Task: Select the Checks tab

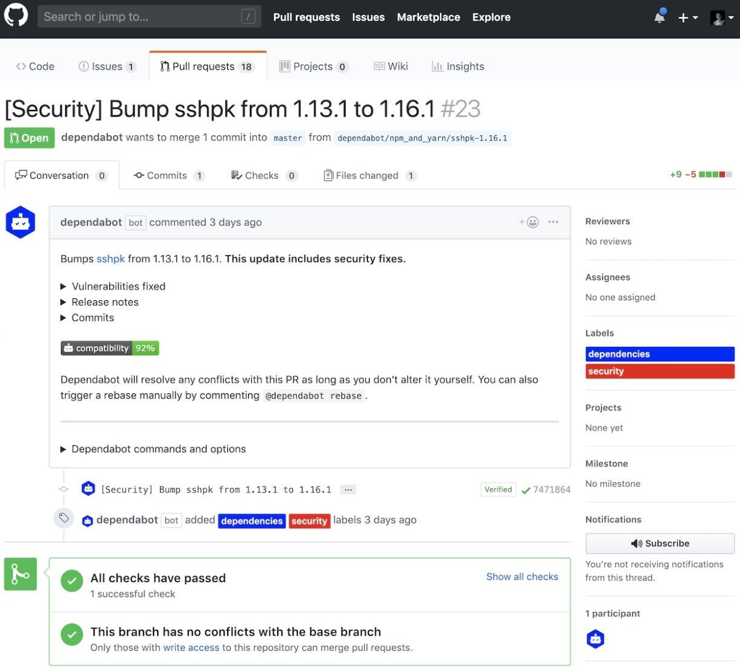Action: pos(264,175)
